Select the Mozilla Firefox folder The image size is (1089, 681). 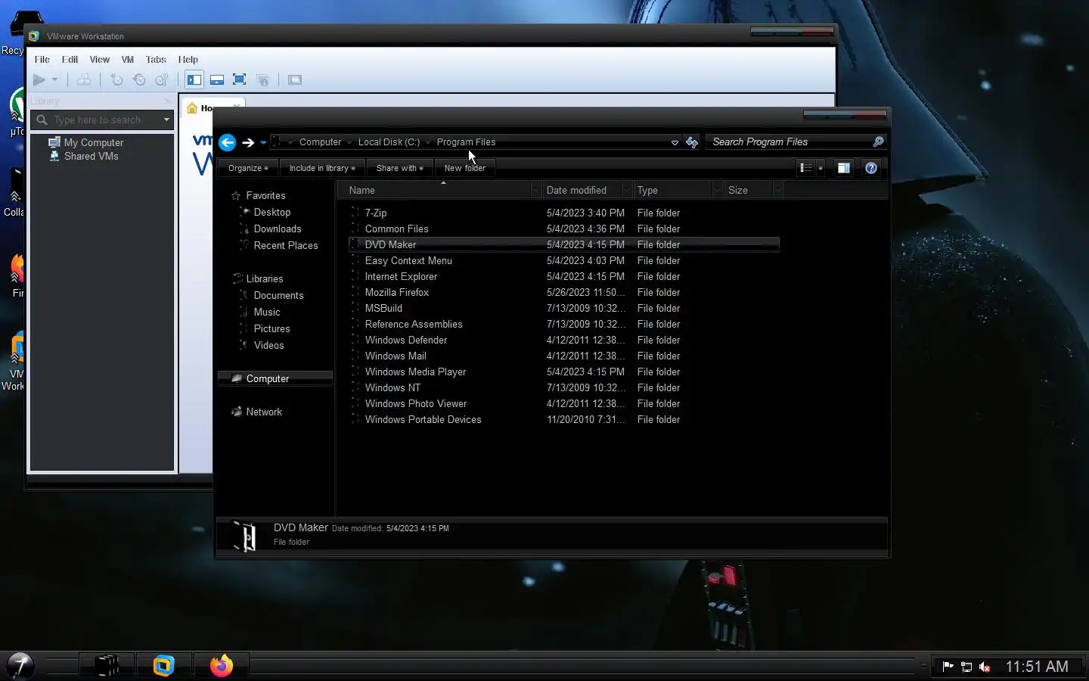point(563,293)
